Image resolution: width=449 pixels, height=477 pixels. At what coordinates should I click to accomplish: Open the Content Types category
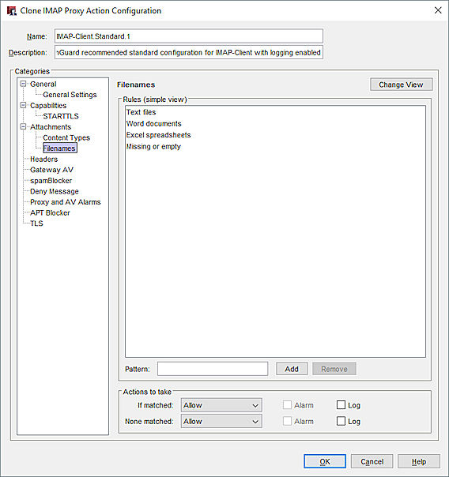pos(66,137)
